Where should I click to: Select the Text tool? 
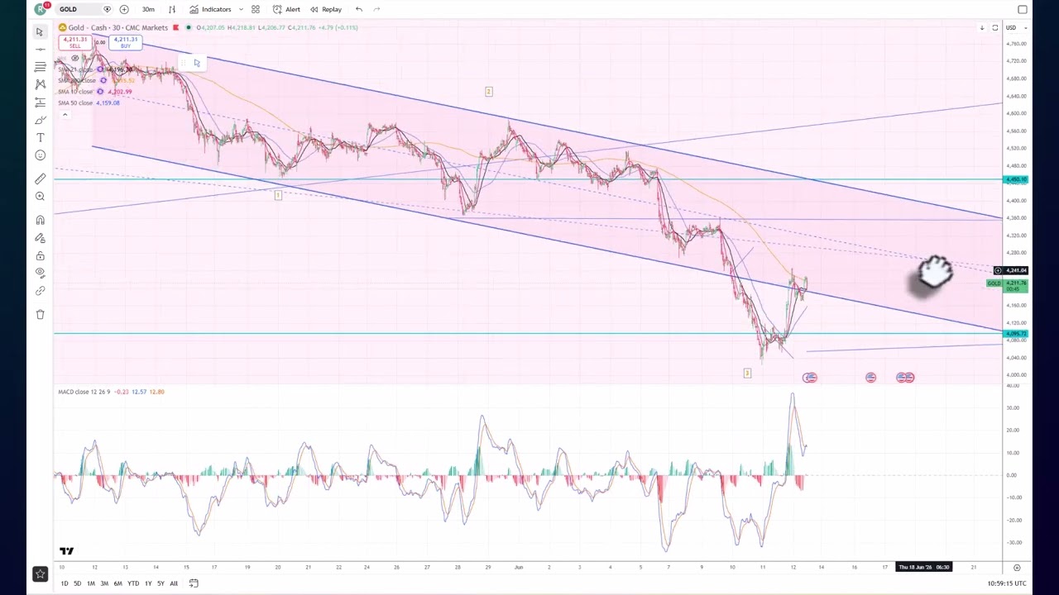pyautogui.click(x=40, y=138)
